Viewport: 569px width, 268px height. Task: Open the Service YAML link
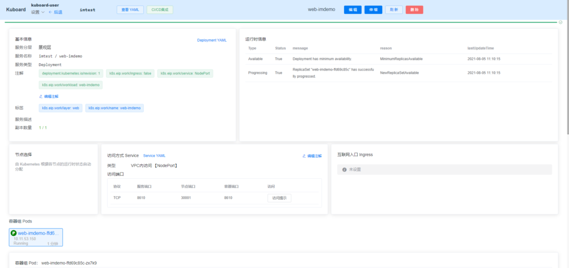click(x=154, y=156)
